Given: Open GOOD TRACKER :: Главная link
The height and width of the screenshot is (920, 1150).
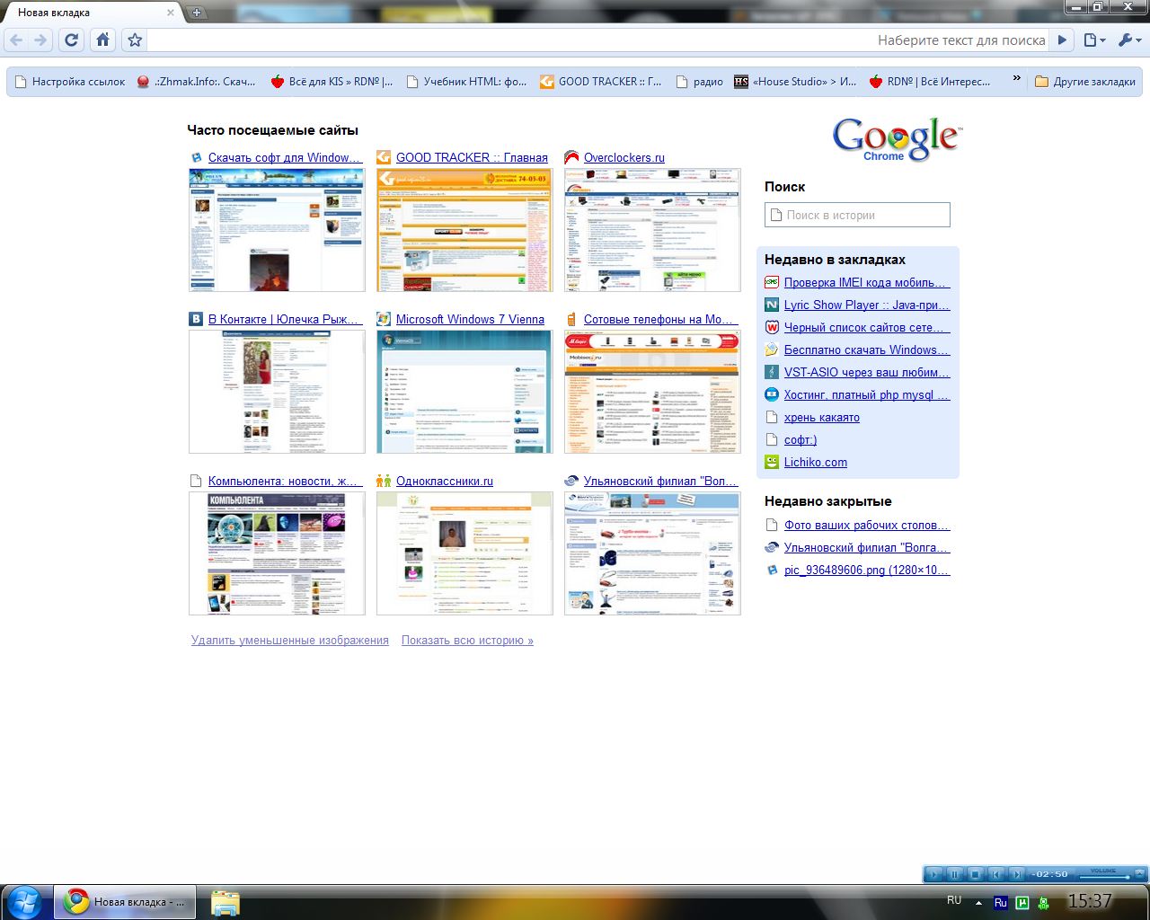Looking at the screenshot, I should click(472, 157).
